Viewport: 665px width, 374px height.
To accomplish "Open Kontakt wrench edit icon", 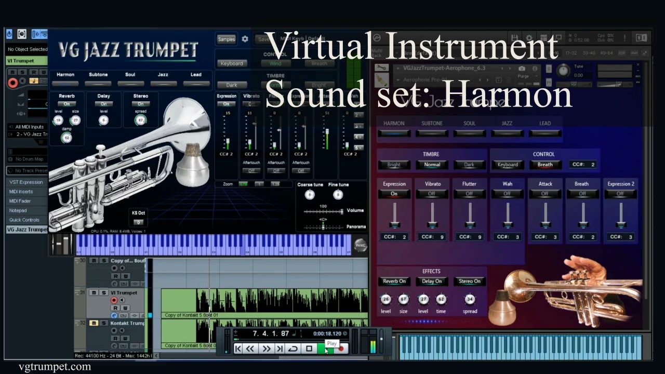I will coord(381,68).
